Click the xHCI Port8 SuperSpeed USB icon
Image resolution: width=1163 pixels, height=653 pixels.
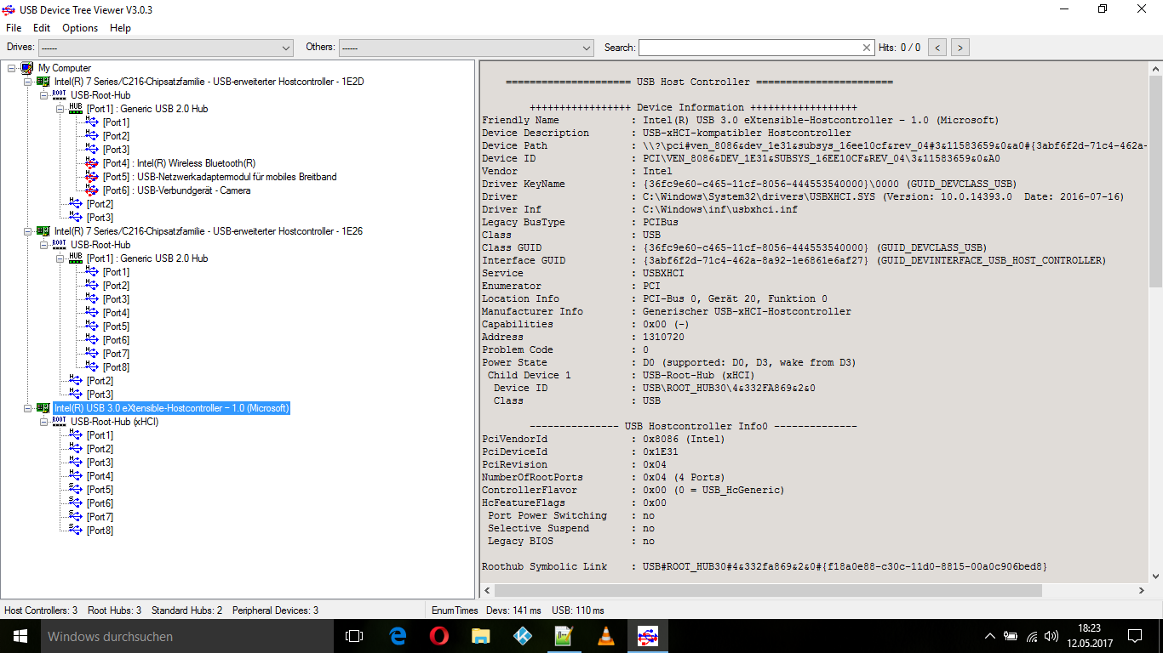76,531
